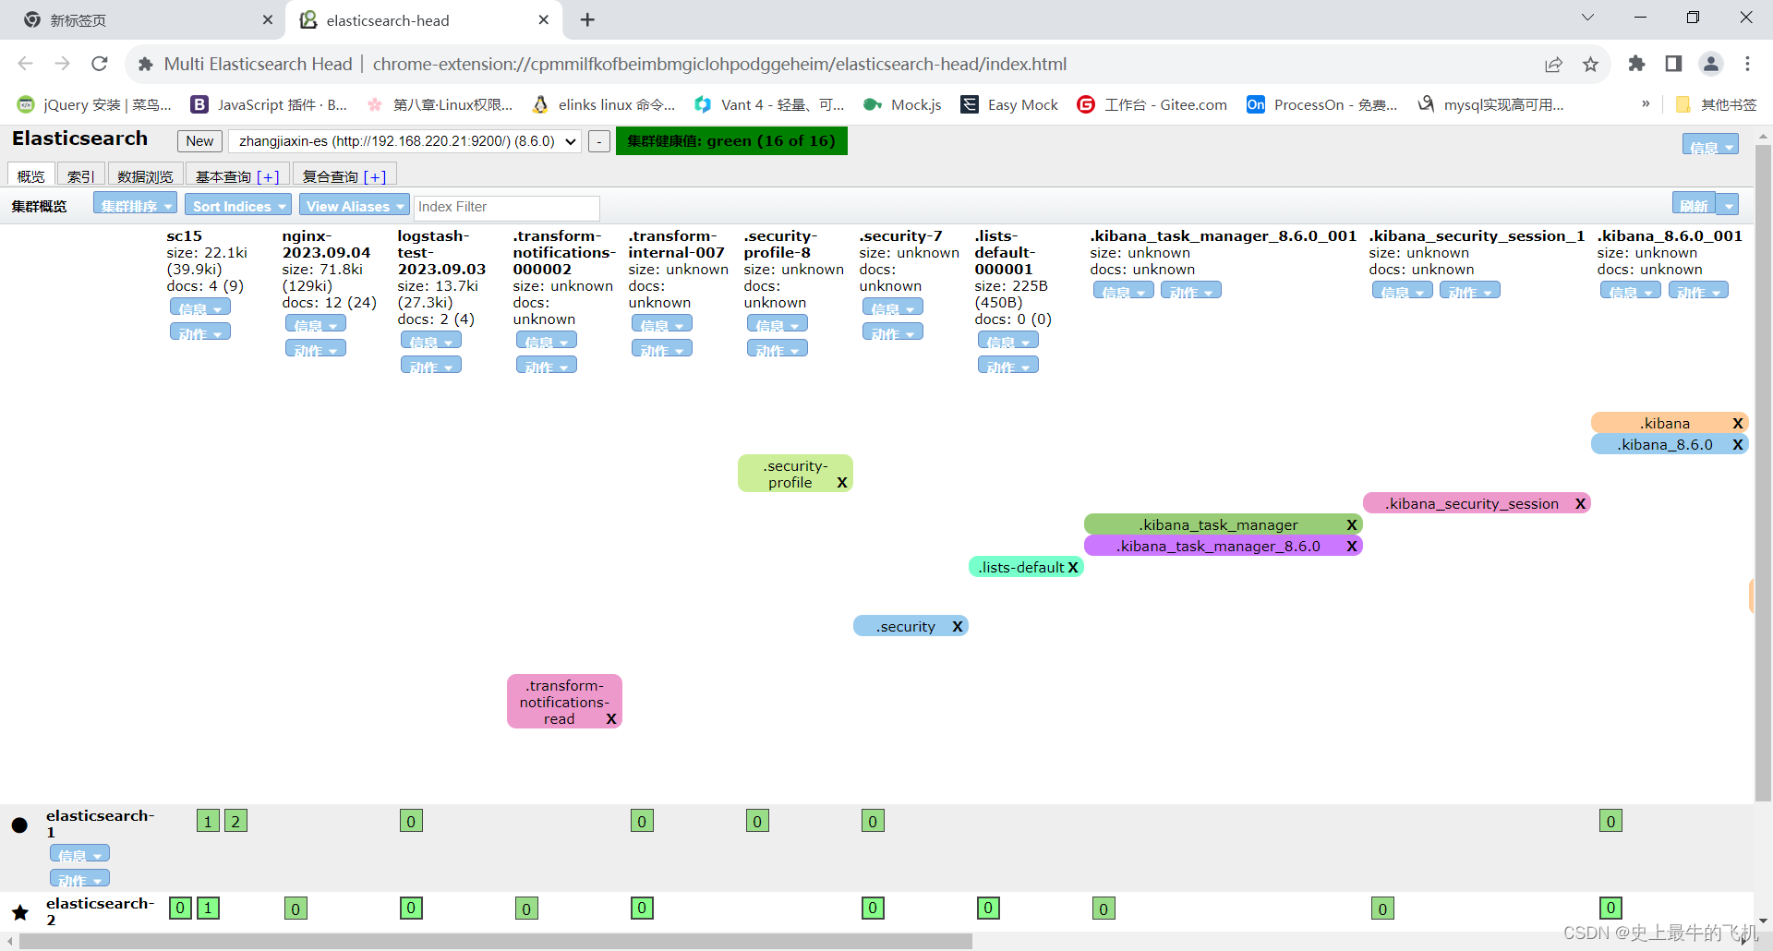Image resolution: width=1773 pixels, height=951 pixels.
Task: Open the 信息 dropdown for nginx-2023.09.04
Action: coord(316,324)
